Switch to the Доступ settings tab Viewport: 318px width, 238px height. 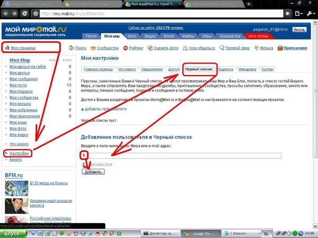click(174, 69)
